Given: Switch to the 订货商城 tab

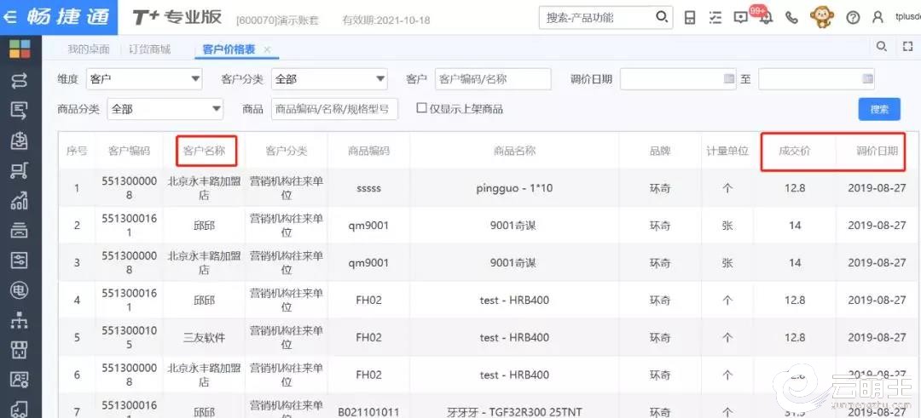Looking at the screenshot, I should pyautogui.click(x=149, y=49).
